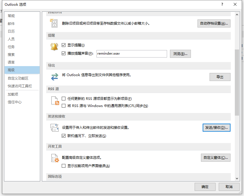Click the RSS 源 section header text
Screen dimensions: 244x196
(53, 89)
